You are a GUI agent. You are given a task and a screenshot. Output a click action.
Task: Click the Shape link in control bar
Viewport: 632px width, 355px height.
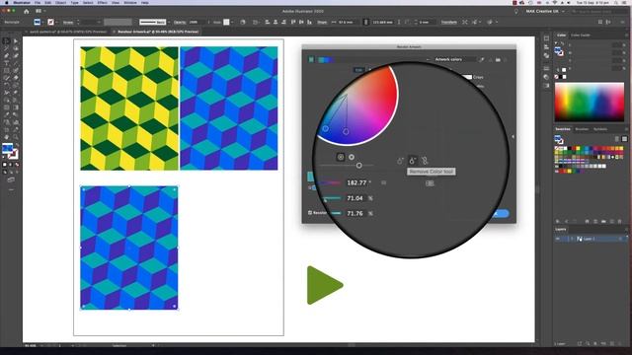(322, 22)
